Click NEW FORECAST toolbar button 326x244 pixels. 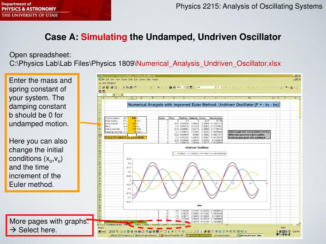point(108,83)
